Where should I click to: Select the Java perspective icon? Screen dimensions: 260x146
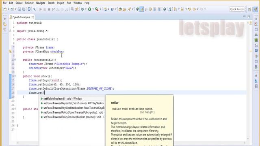click(x=256, y=9)
